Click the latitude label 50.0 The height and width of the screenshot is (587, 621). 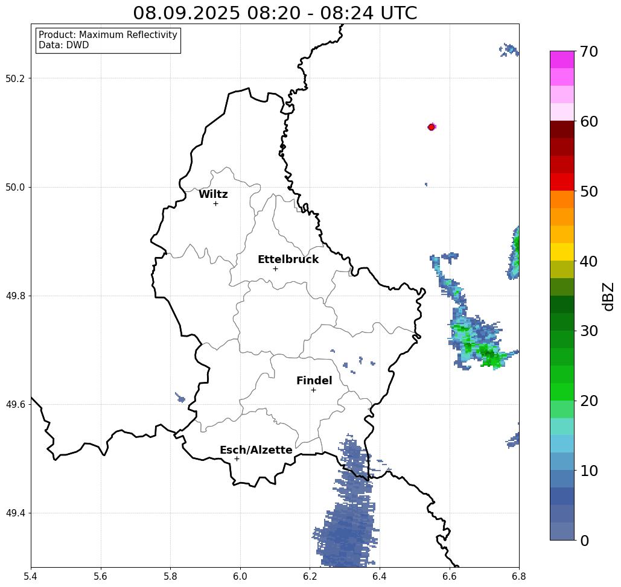(15, 187)
